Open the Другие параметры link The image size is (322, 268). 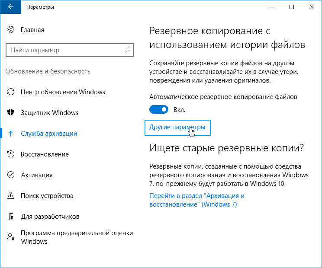coord(177,128)
